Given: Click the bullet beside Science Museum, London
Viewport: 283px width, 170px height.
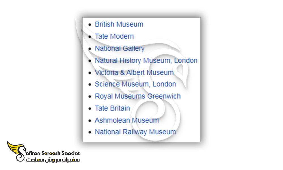Looking at the screenshot, I should (90, 84).
